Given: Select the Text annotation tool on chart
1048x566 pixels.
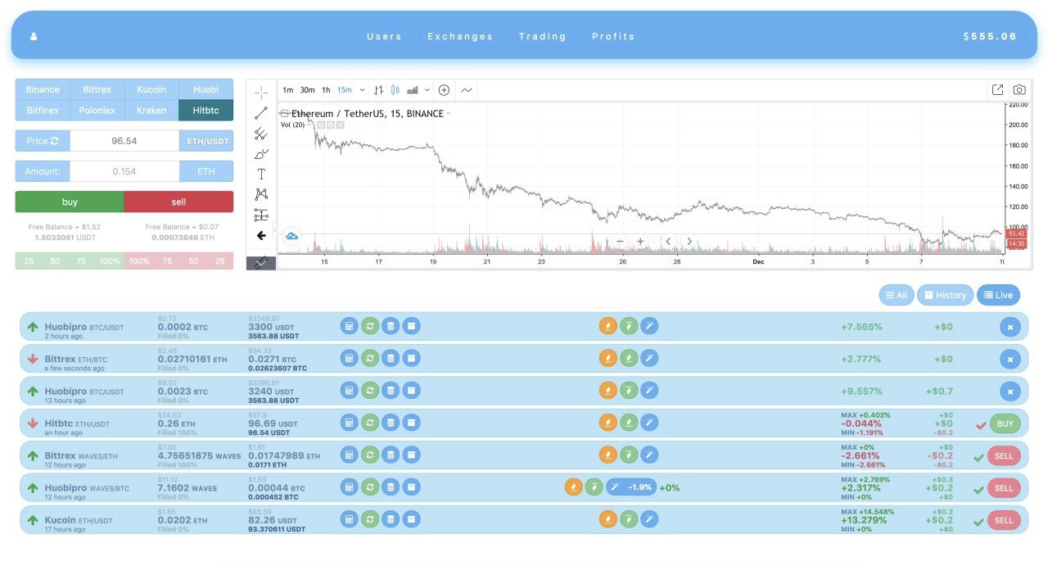Looking at the screenshot, I should pyautogui.click(x=261, y=174).
